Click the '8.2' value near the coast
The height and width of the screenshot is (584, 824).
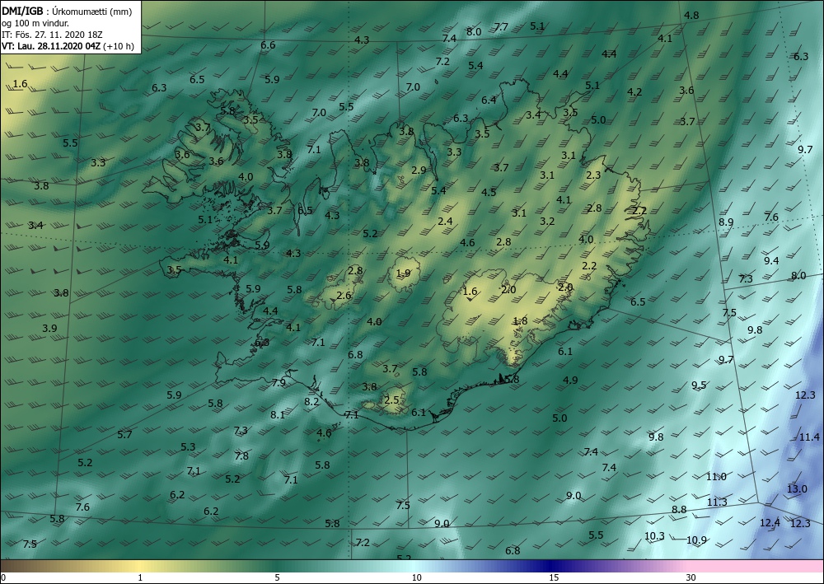tap(311, 402)
